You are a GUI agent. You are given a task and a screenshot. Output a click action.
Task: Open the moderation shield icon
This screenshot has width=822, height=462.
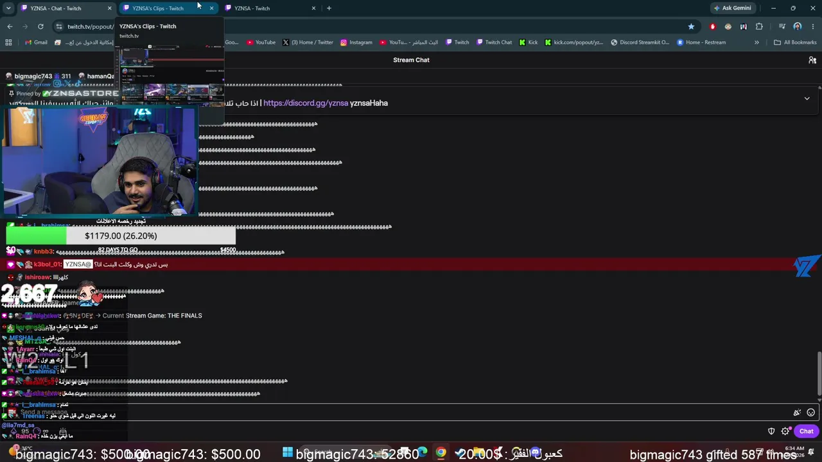771,431
